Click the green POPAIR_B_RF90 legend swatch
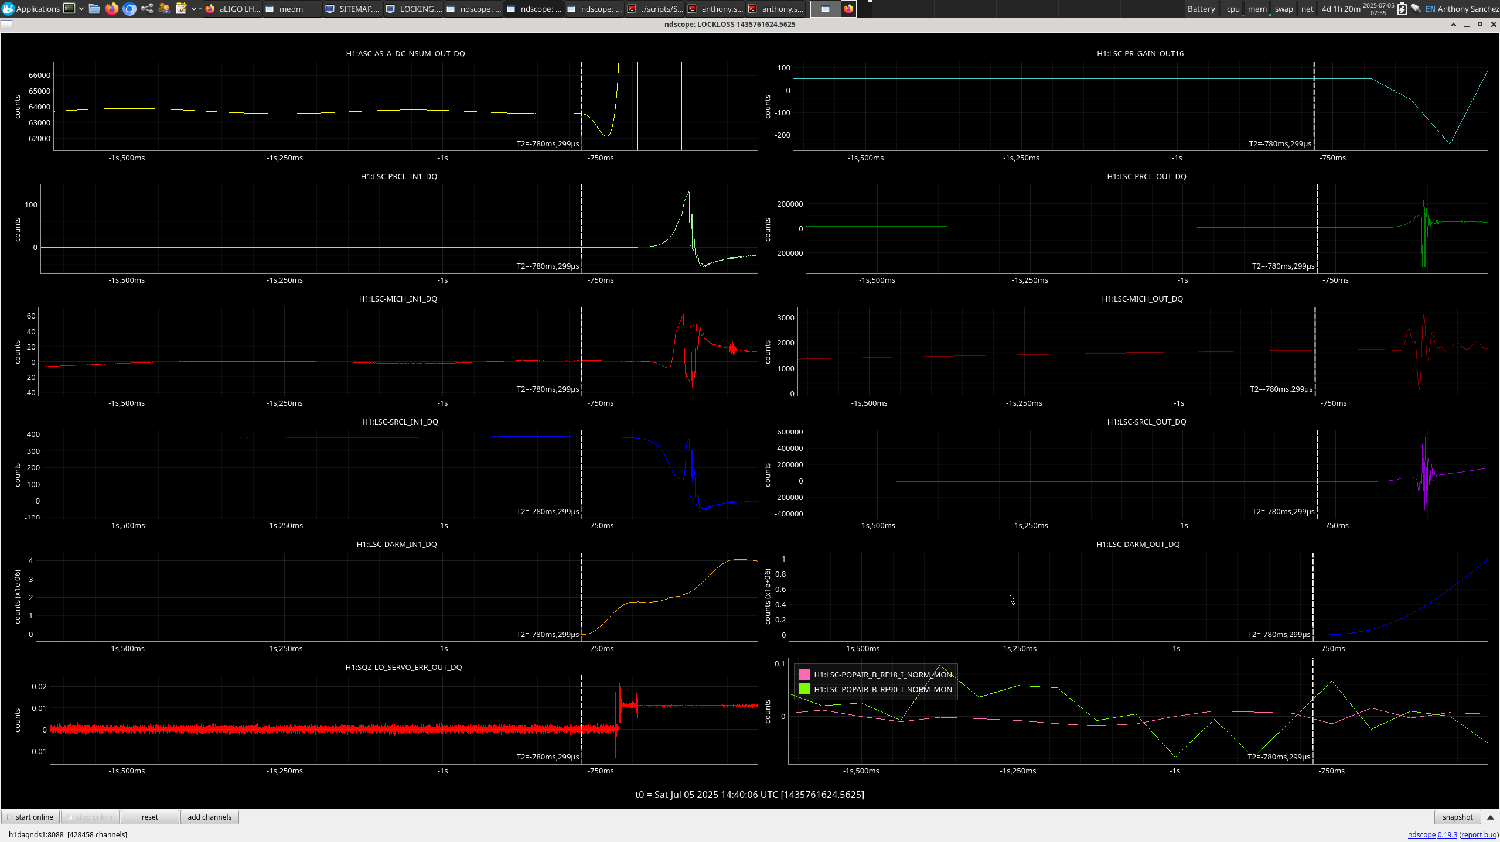Screen dimensions: 1500x842 [x=804, y=689]
